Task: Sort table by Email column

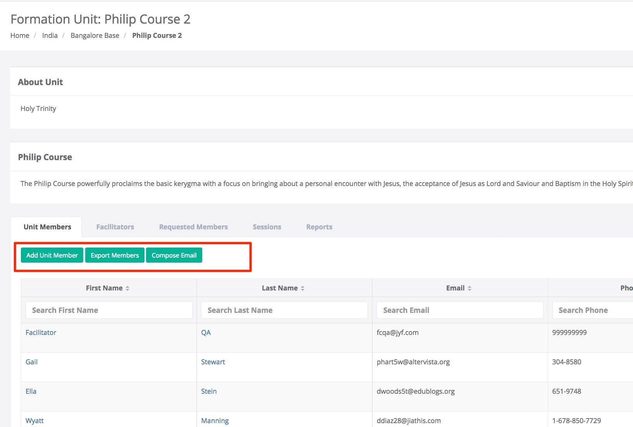Action: (x=459, y=288)
